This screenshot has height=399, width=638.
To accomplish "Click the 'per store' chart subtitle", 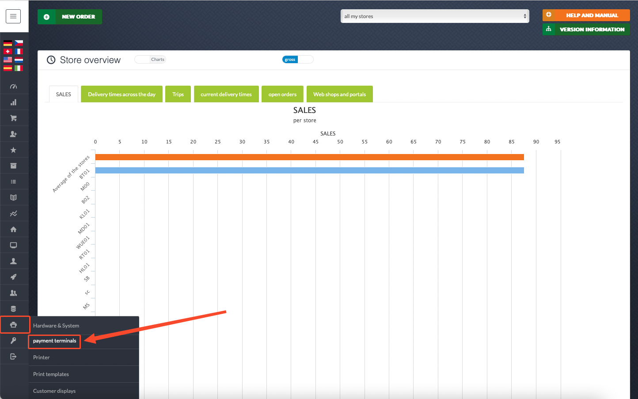I will click(x=305, y=120).
